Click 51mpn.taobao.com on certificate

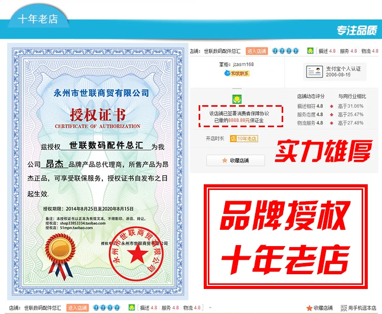[76, 228]
